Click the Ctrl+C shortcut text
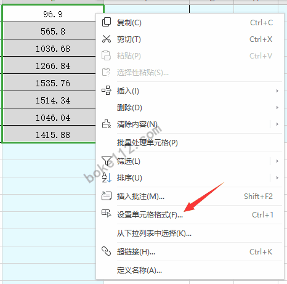Viewport: 287px width, 284px height. click(x=261, y=23)
